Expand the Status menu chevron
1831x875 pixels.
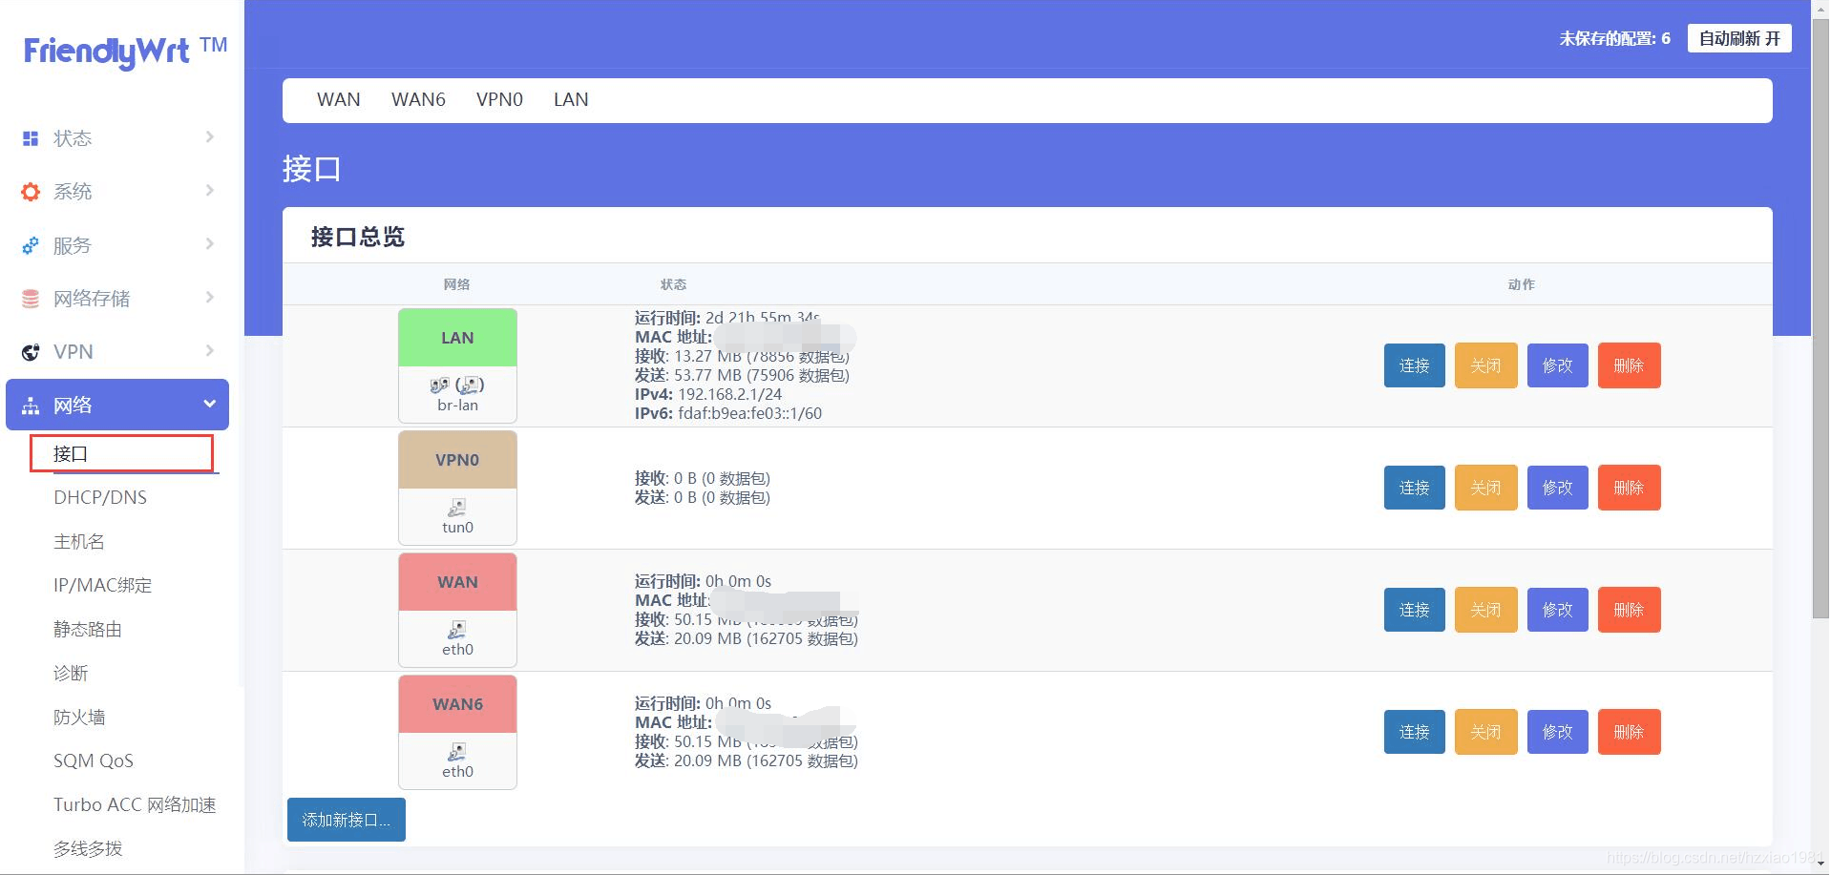[209, 137]
